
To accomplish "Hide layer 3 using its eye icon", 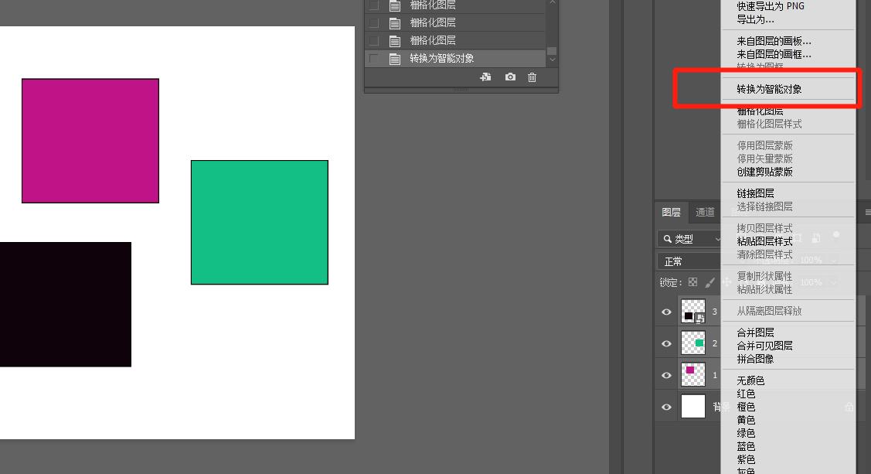I will (x=667, y=312).
